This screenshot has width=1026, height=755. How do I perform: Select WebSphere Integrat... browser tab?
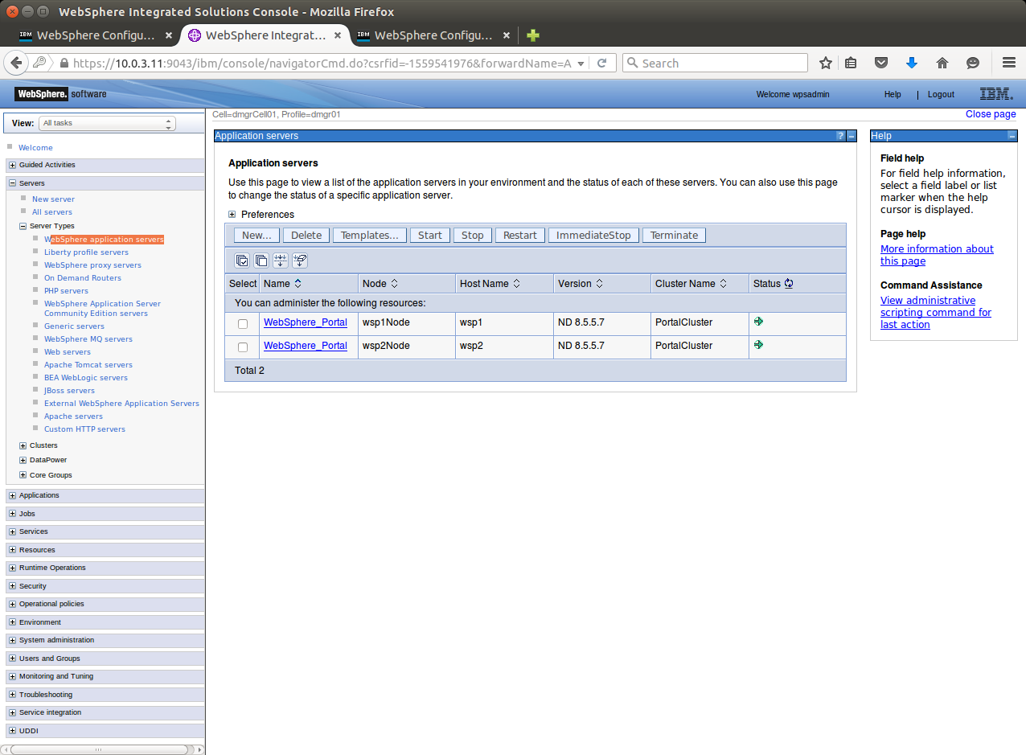tap(265, 35)
